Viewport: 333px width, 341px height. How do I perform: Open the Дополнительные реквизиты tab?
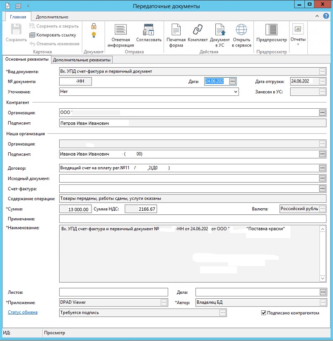(82, 60)
